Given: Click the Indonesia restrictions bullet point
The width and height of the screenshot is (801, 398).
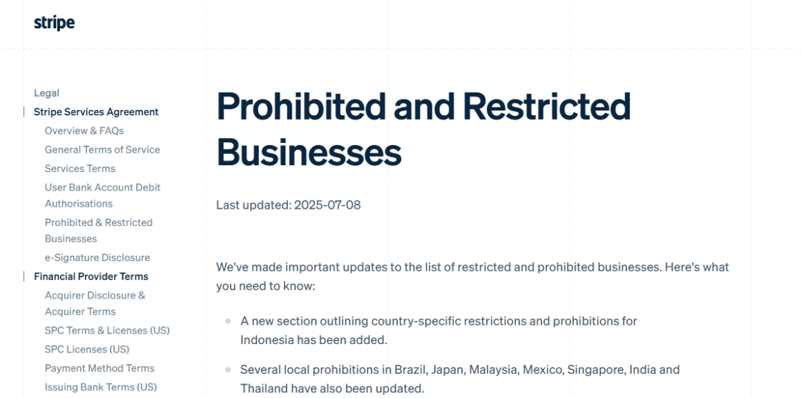Looking at the screenshot, I should (439, 328).
